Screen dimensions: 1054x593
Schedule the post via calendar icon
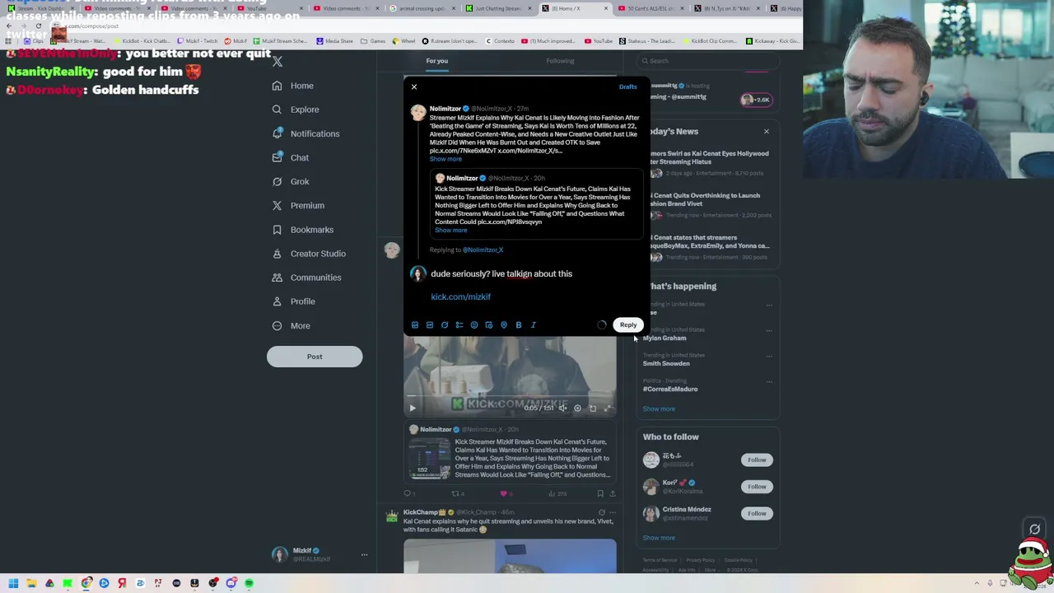(x=489, y=325)
